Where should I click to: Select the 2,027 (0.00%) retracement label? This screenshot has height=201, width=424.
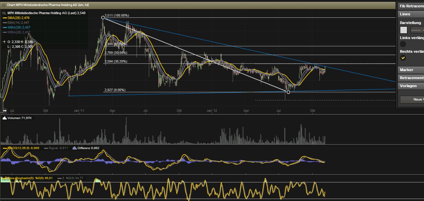pyautogui.click(x=115, y=90)
